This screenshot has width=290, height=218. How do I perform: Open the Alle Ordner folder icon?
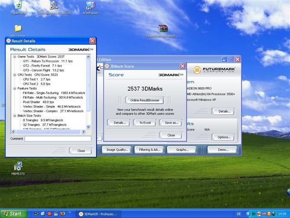tap(18, 30)
